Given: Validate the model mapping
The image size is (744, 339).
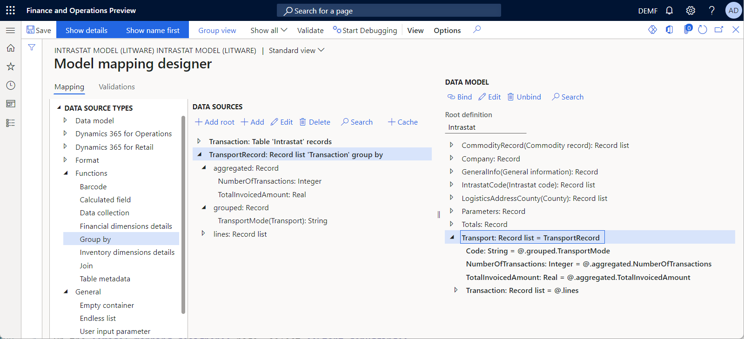Looking at the screenshot, I should pos(310,30).
